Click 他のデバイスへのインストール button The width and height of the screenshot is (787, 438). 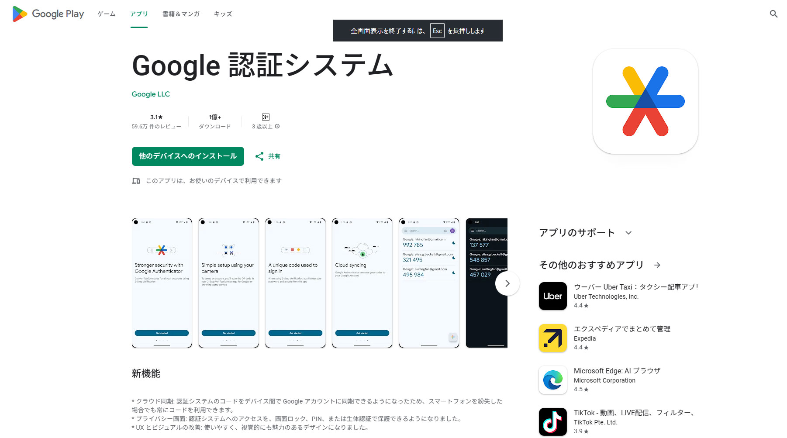(188, 156)
